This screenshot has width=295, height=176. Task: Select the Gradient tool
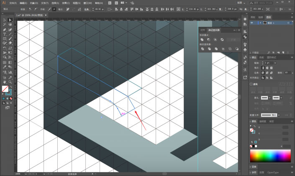10,62
